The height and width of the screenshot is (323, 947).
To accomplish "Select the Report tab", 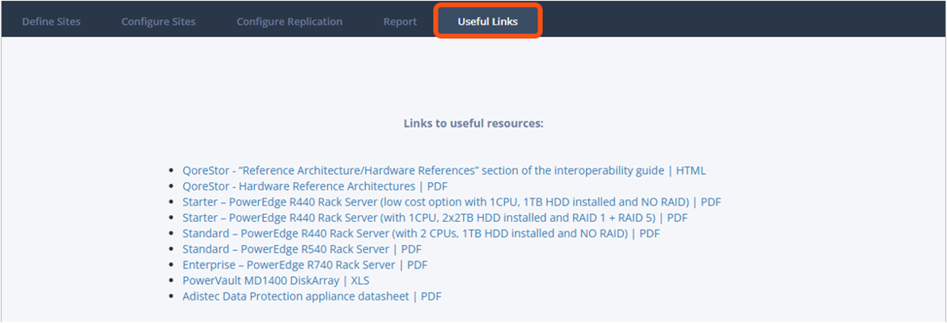I will tap(400, 22).
